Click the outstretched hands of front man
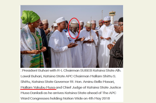This screenshot has height=103, width=156. [73, 45]
